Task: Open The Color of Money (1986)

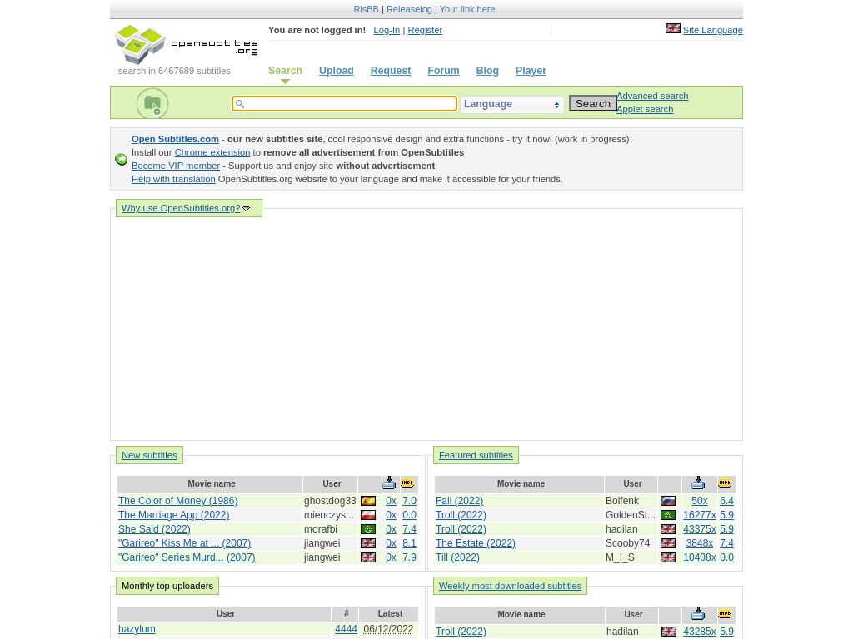Action: 178,501
